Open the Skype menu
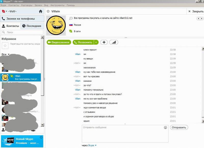 tap(3, 5)
